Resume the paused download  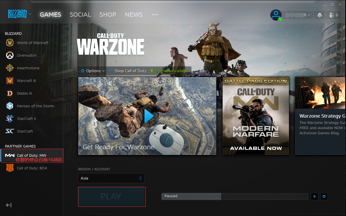[x=315, y=196]
